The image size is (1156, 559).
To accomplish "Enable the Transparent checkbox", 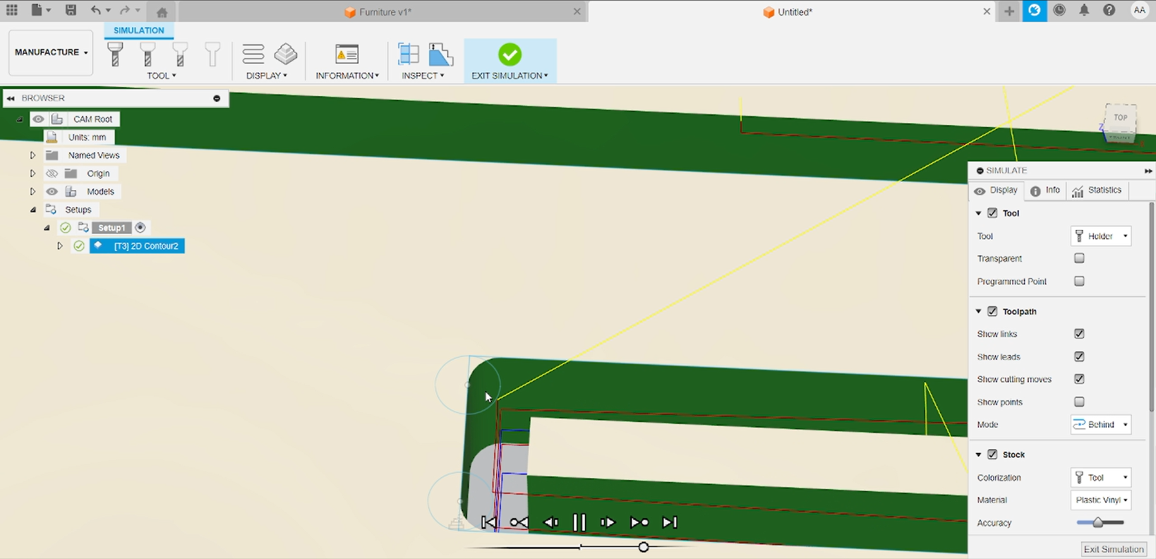I will tap(1079, 258).
